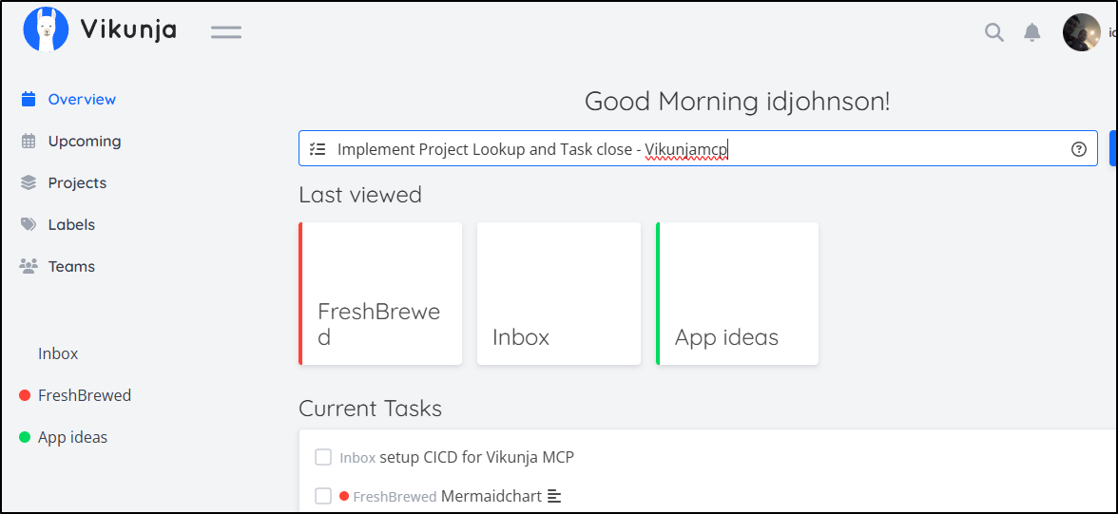Open the FreshBrewed last viewed card

(x=380, y=294)
